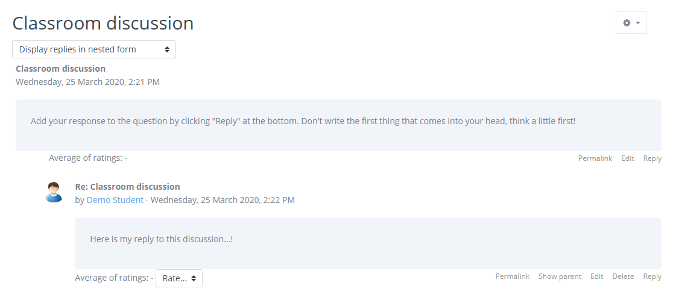673x303 pixels.
Task: Click Demo Student's avatar picture
Action: click(54, 192)
